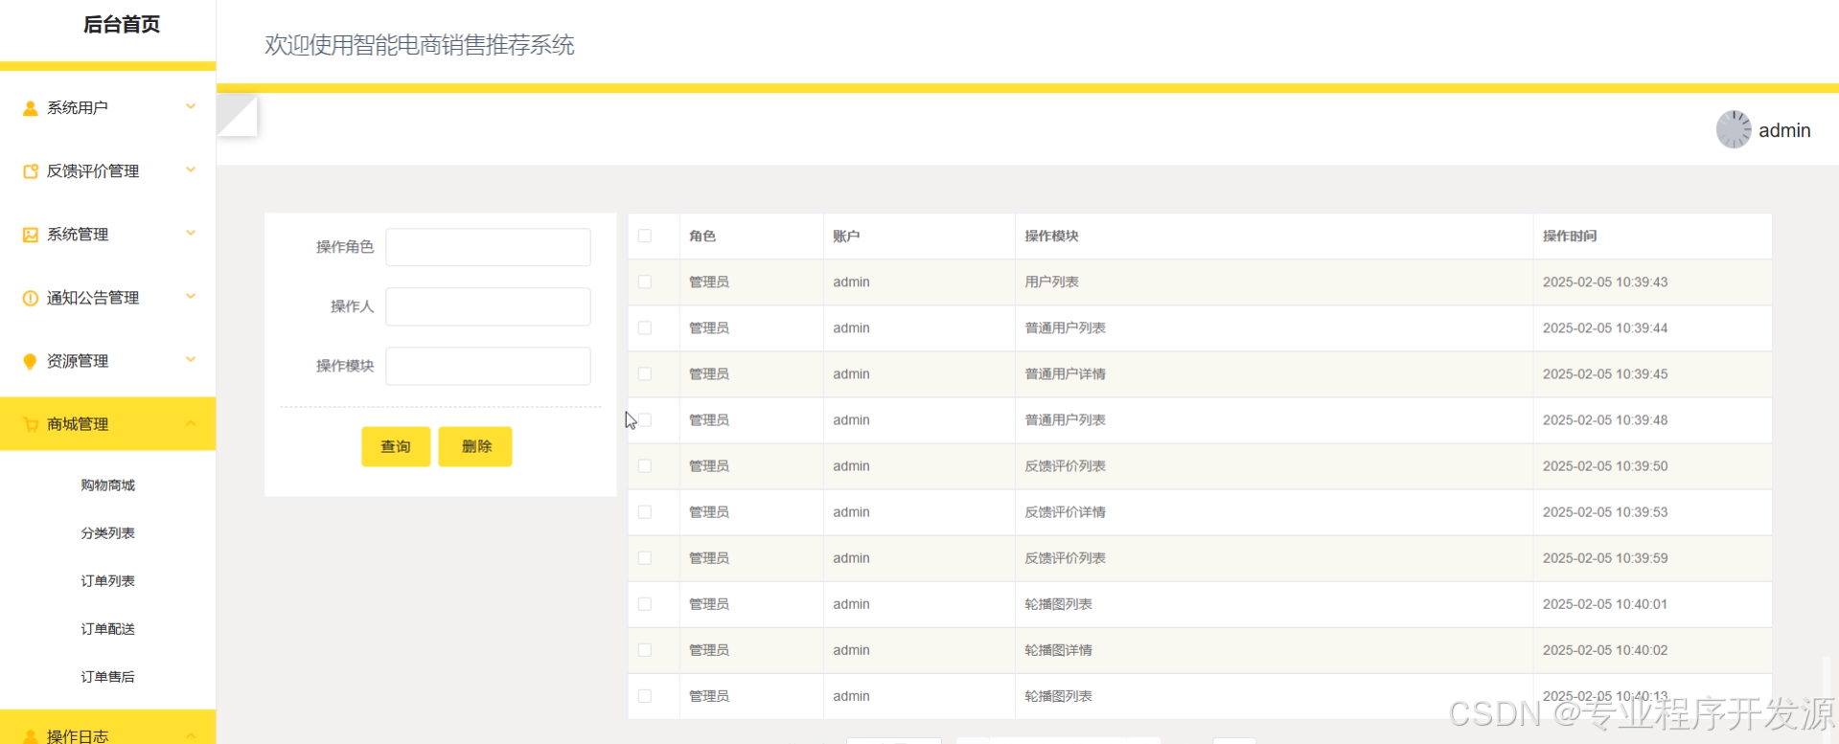Viewport: 1839px width, 744px height.
Task: Check the row logged at 10:39:43
Action: pos(645,282)
